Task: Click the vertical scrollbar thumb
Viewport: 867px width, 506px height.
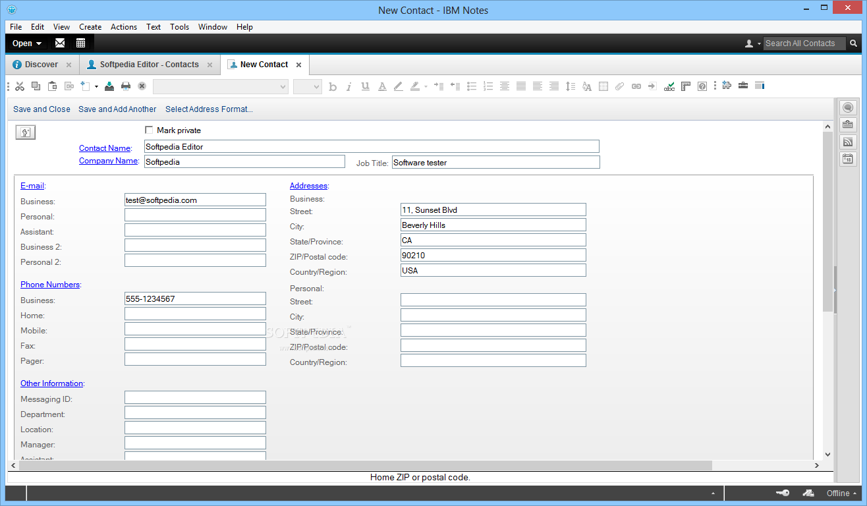Action: [x=828, y=221]
